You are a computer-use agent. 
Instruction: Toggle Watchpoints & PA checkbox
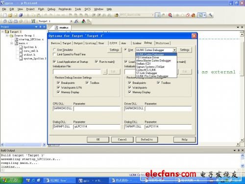coord(58,87)
